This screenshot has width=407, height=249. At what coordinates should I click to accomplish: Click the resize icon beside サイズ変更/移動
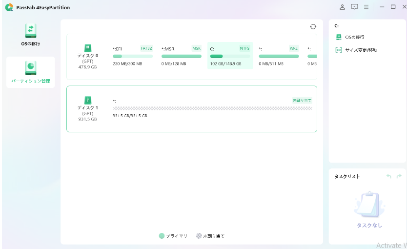tap(339, 50)
